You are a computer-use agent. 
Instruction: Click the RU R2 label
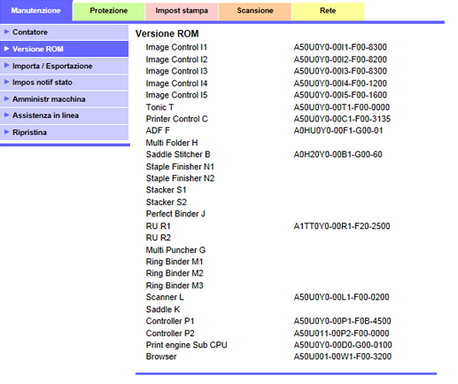coord(159,238)
